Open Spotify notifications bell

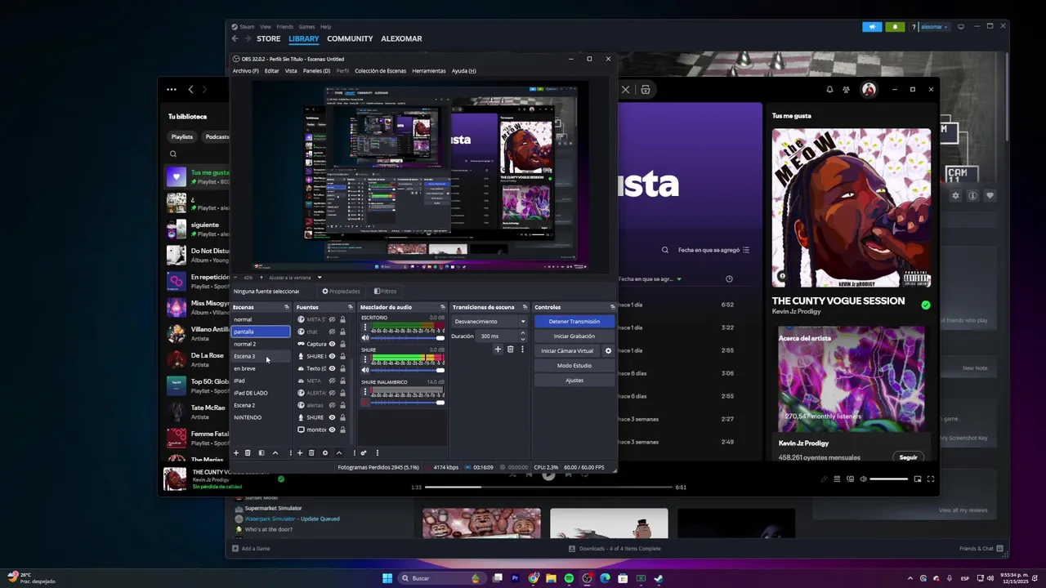click(829, 89)
